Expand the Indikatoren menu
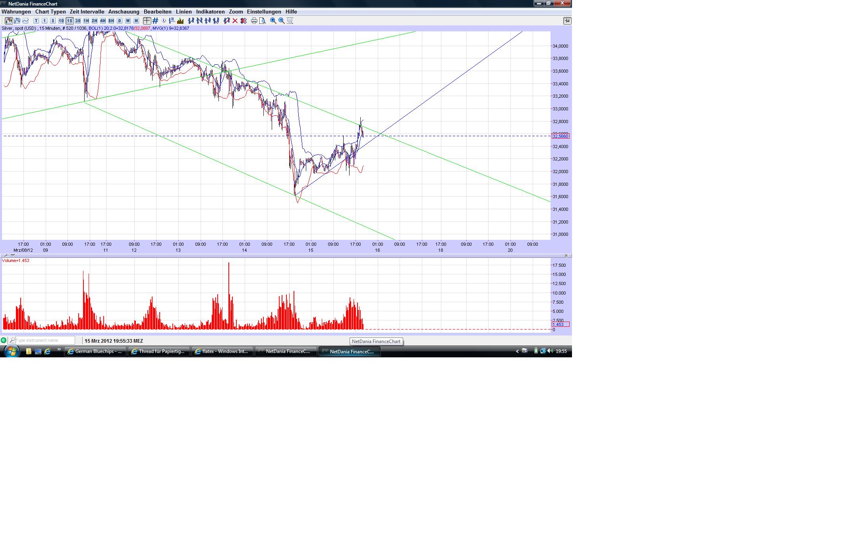This screenshot has height=536, width=858. (x=210, y=12)
